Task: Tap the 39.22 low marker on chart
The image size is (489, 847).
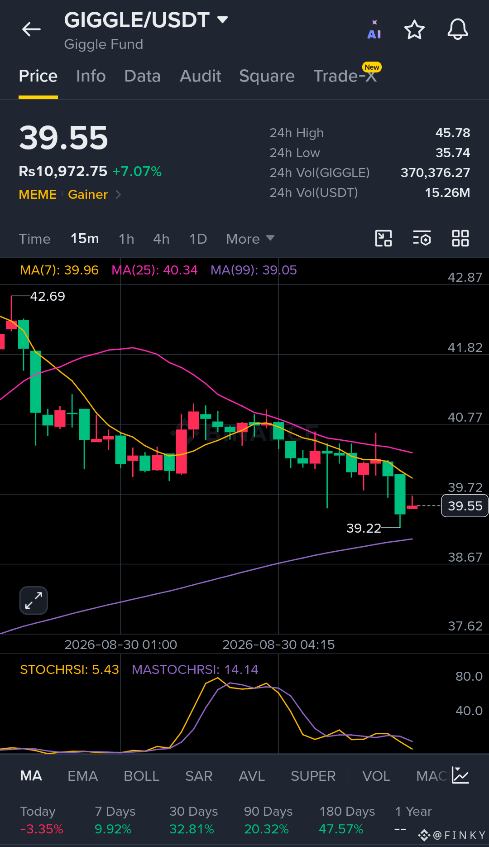Action: click(364, 528)
